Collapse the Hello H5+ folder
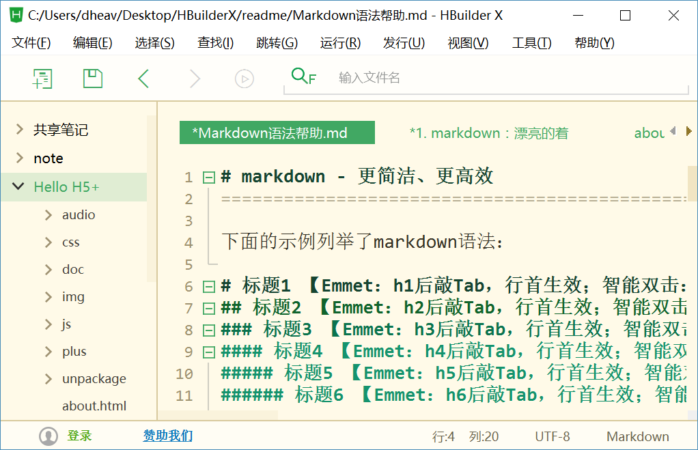This screenshot has width=698, height=450. point(18,186)
